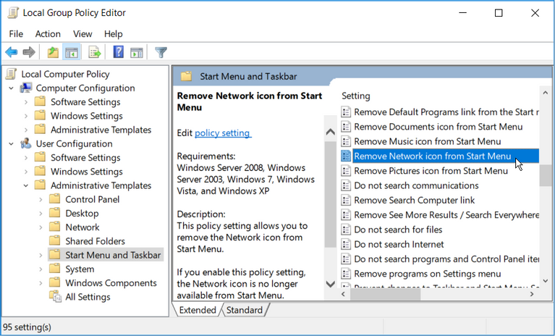Click the blue Back arrow in toolbar
555x336 pixels.
11,52
